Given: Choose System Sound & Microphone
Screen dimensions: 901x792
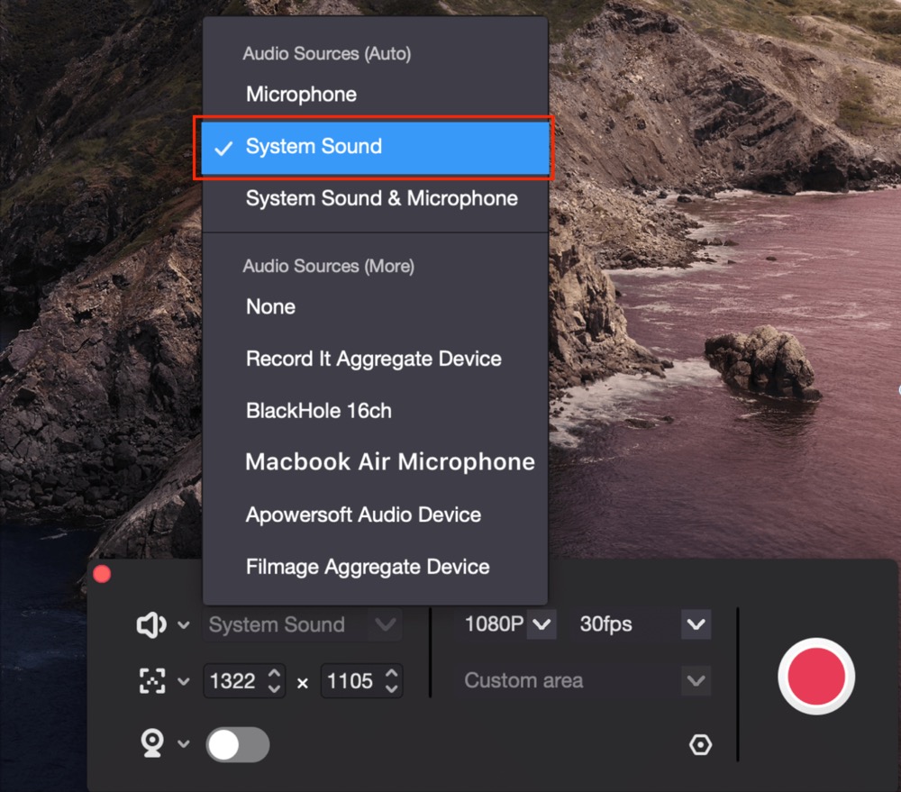Looking at the screenshot, I should pos(375,199).
